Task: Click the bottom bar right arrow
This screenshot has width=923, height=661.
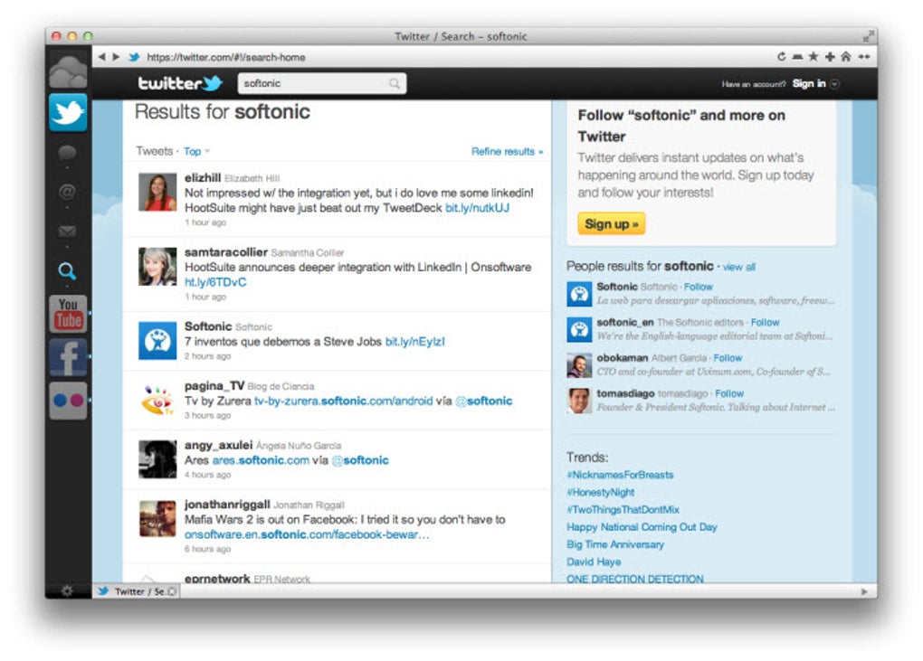Action: (x=864, y=591)
